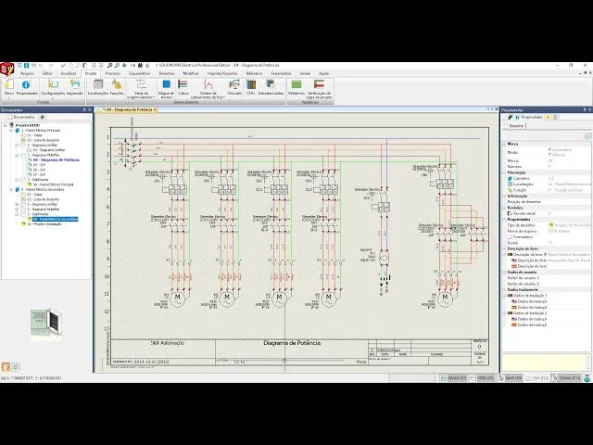The height and width of the screenshot is (445, 593).
Task: Click orange icon at bottom-left of sidebar
Action: tap(6, 367)
